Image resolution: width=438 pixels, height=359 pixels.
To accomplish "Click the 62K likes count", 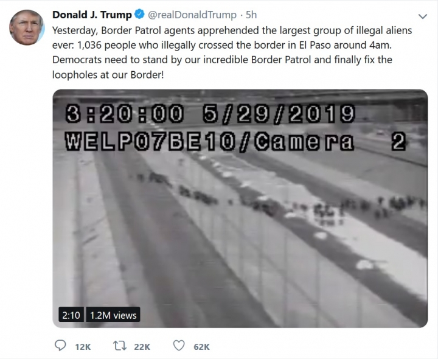I will pos(202,347).
